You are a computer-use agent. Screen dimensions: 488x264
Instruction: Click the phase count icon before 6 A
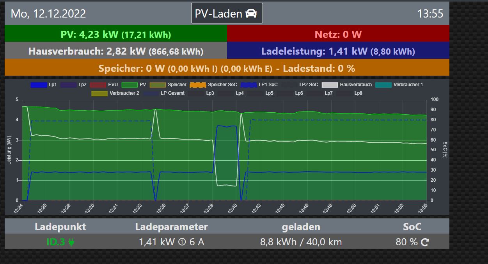181,242
